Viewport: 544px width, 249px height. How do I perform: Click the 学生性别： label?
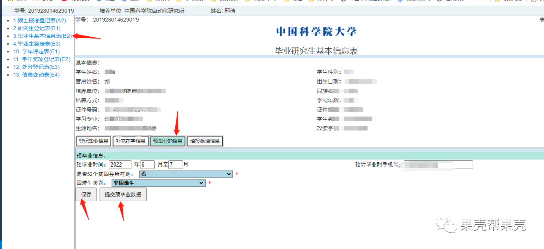pyautogui.click(x=329, y=72)
